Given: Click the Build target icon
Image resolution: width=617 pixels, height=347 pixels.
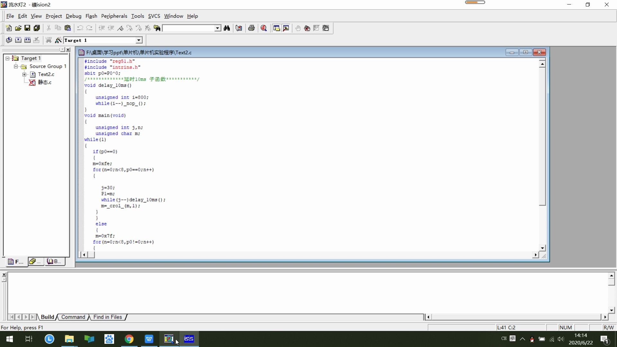Looking at the screenshot, I should click(x=18, y=40).
